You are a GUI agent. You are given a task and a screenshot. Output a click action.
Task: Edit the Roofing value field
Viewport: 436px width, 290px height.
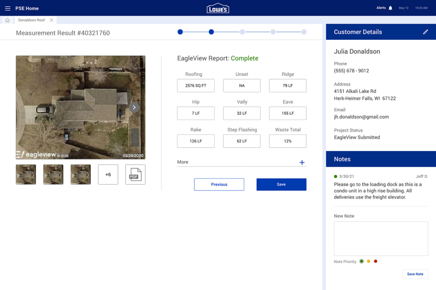(x=196, y=86)
